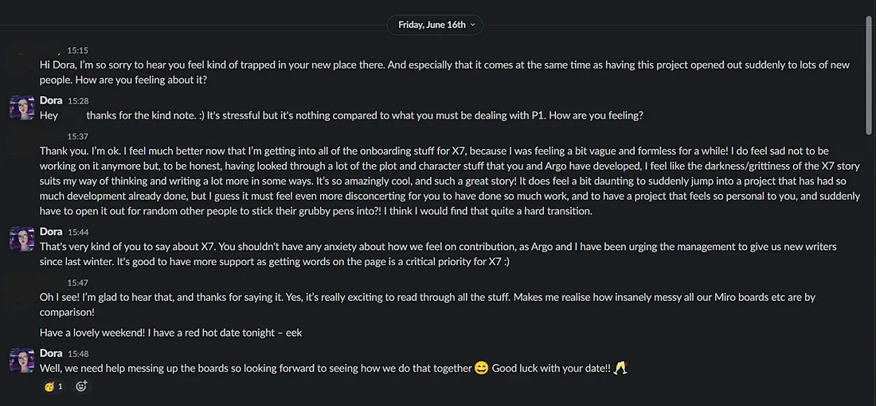The width and height of the screenshot is (876, 406).
Task: Click the 15:48 timestamp next to Dora
Action: tap(78, 353)
